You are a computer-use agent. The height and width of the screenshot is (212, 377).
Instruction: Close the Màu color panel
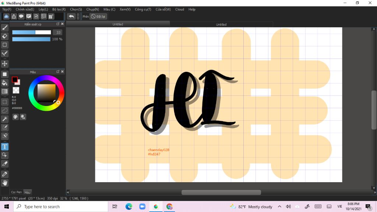[63, 72]
